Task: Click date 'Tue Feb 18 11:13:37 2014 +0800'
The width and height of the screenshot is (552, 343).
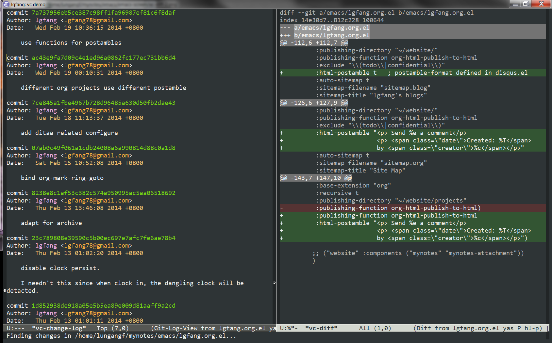Action: pyautogui.click(x=89, y=118)
